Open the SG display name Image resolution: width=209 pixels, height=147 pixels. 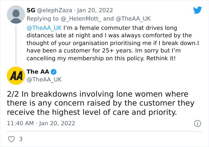point(31,10)
